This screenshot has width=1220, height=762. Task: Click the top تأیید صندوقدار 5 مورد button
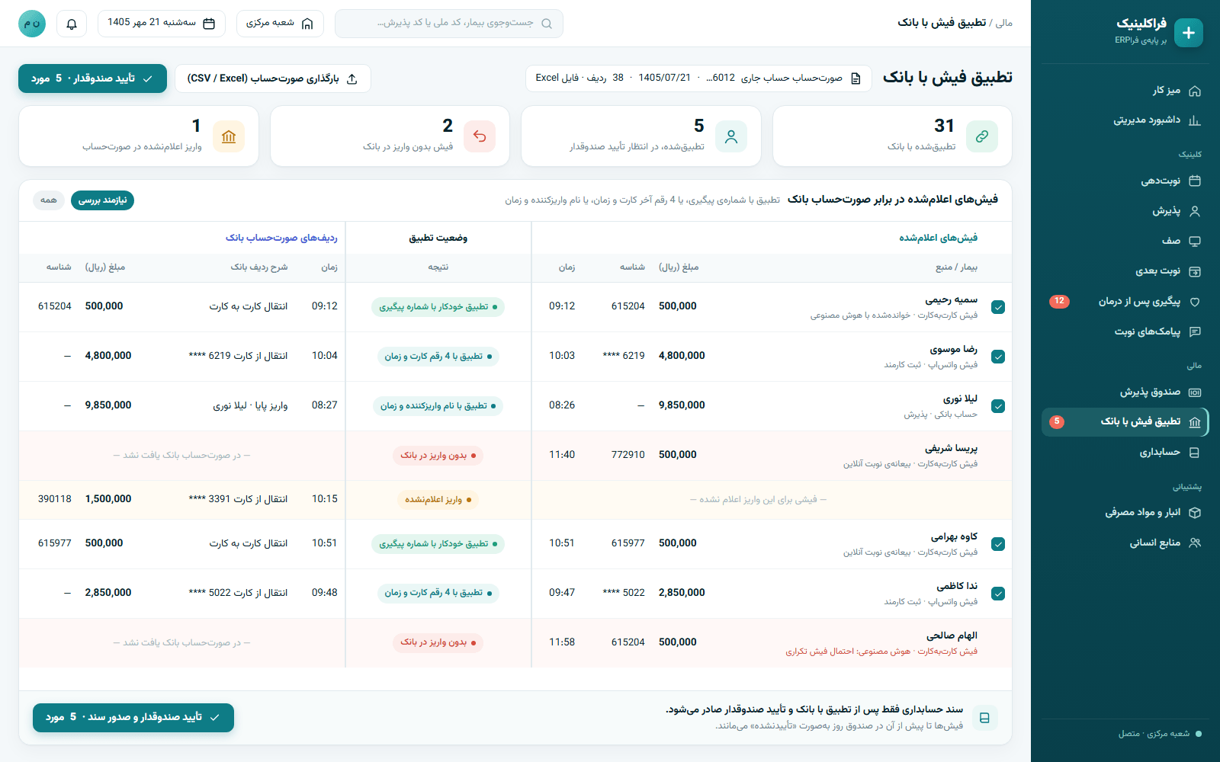pos(92,78)
